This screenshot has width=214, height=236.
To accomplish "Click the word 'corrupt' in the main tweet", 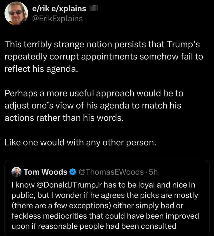I will (64, 57).
